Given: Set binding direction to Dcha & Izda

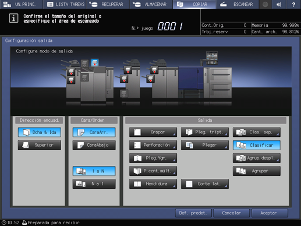Looking at the screenshot, I should click(x=40, y=132).
